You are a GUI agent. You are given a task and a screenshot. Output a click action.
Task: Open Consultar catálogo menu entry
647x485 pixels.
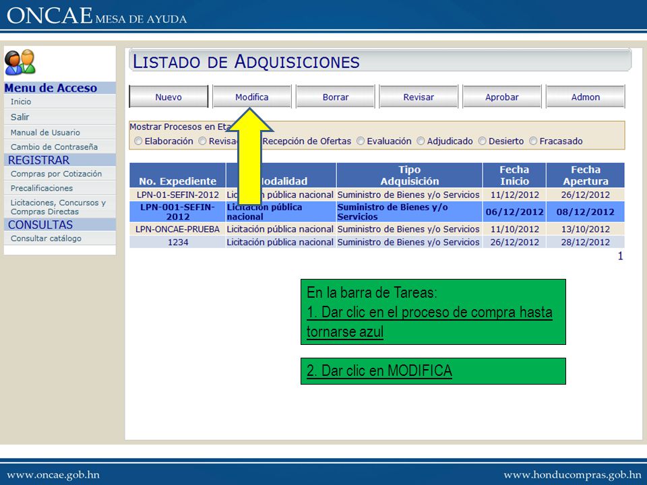pyautogui.click(x=46, y=238)
